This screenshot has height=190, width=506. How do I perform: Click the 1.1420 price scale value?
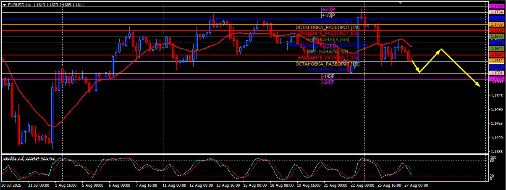click(x=497, y=137)
